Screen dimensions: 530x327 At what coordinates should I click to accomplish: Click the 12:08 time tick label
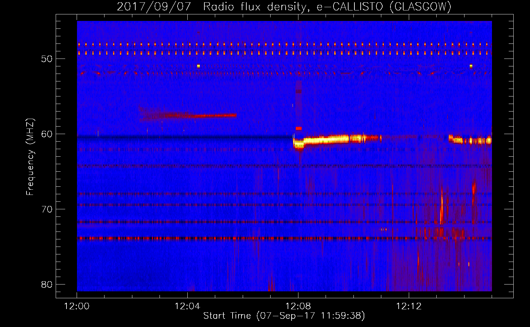(x=298, y=306)
